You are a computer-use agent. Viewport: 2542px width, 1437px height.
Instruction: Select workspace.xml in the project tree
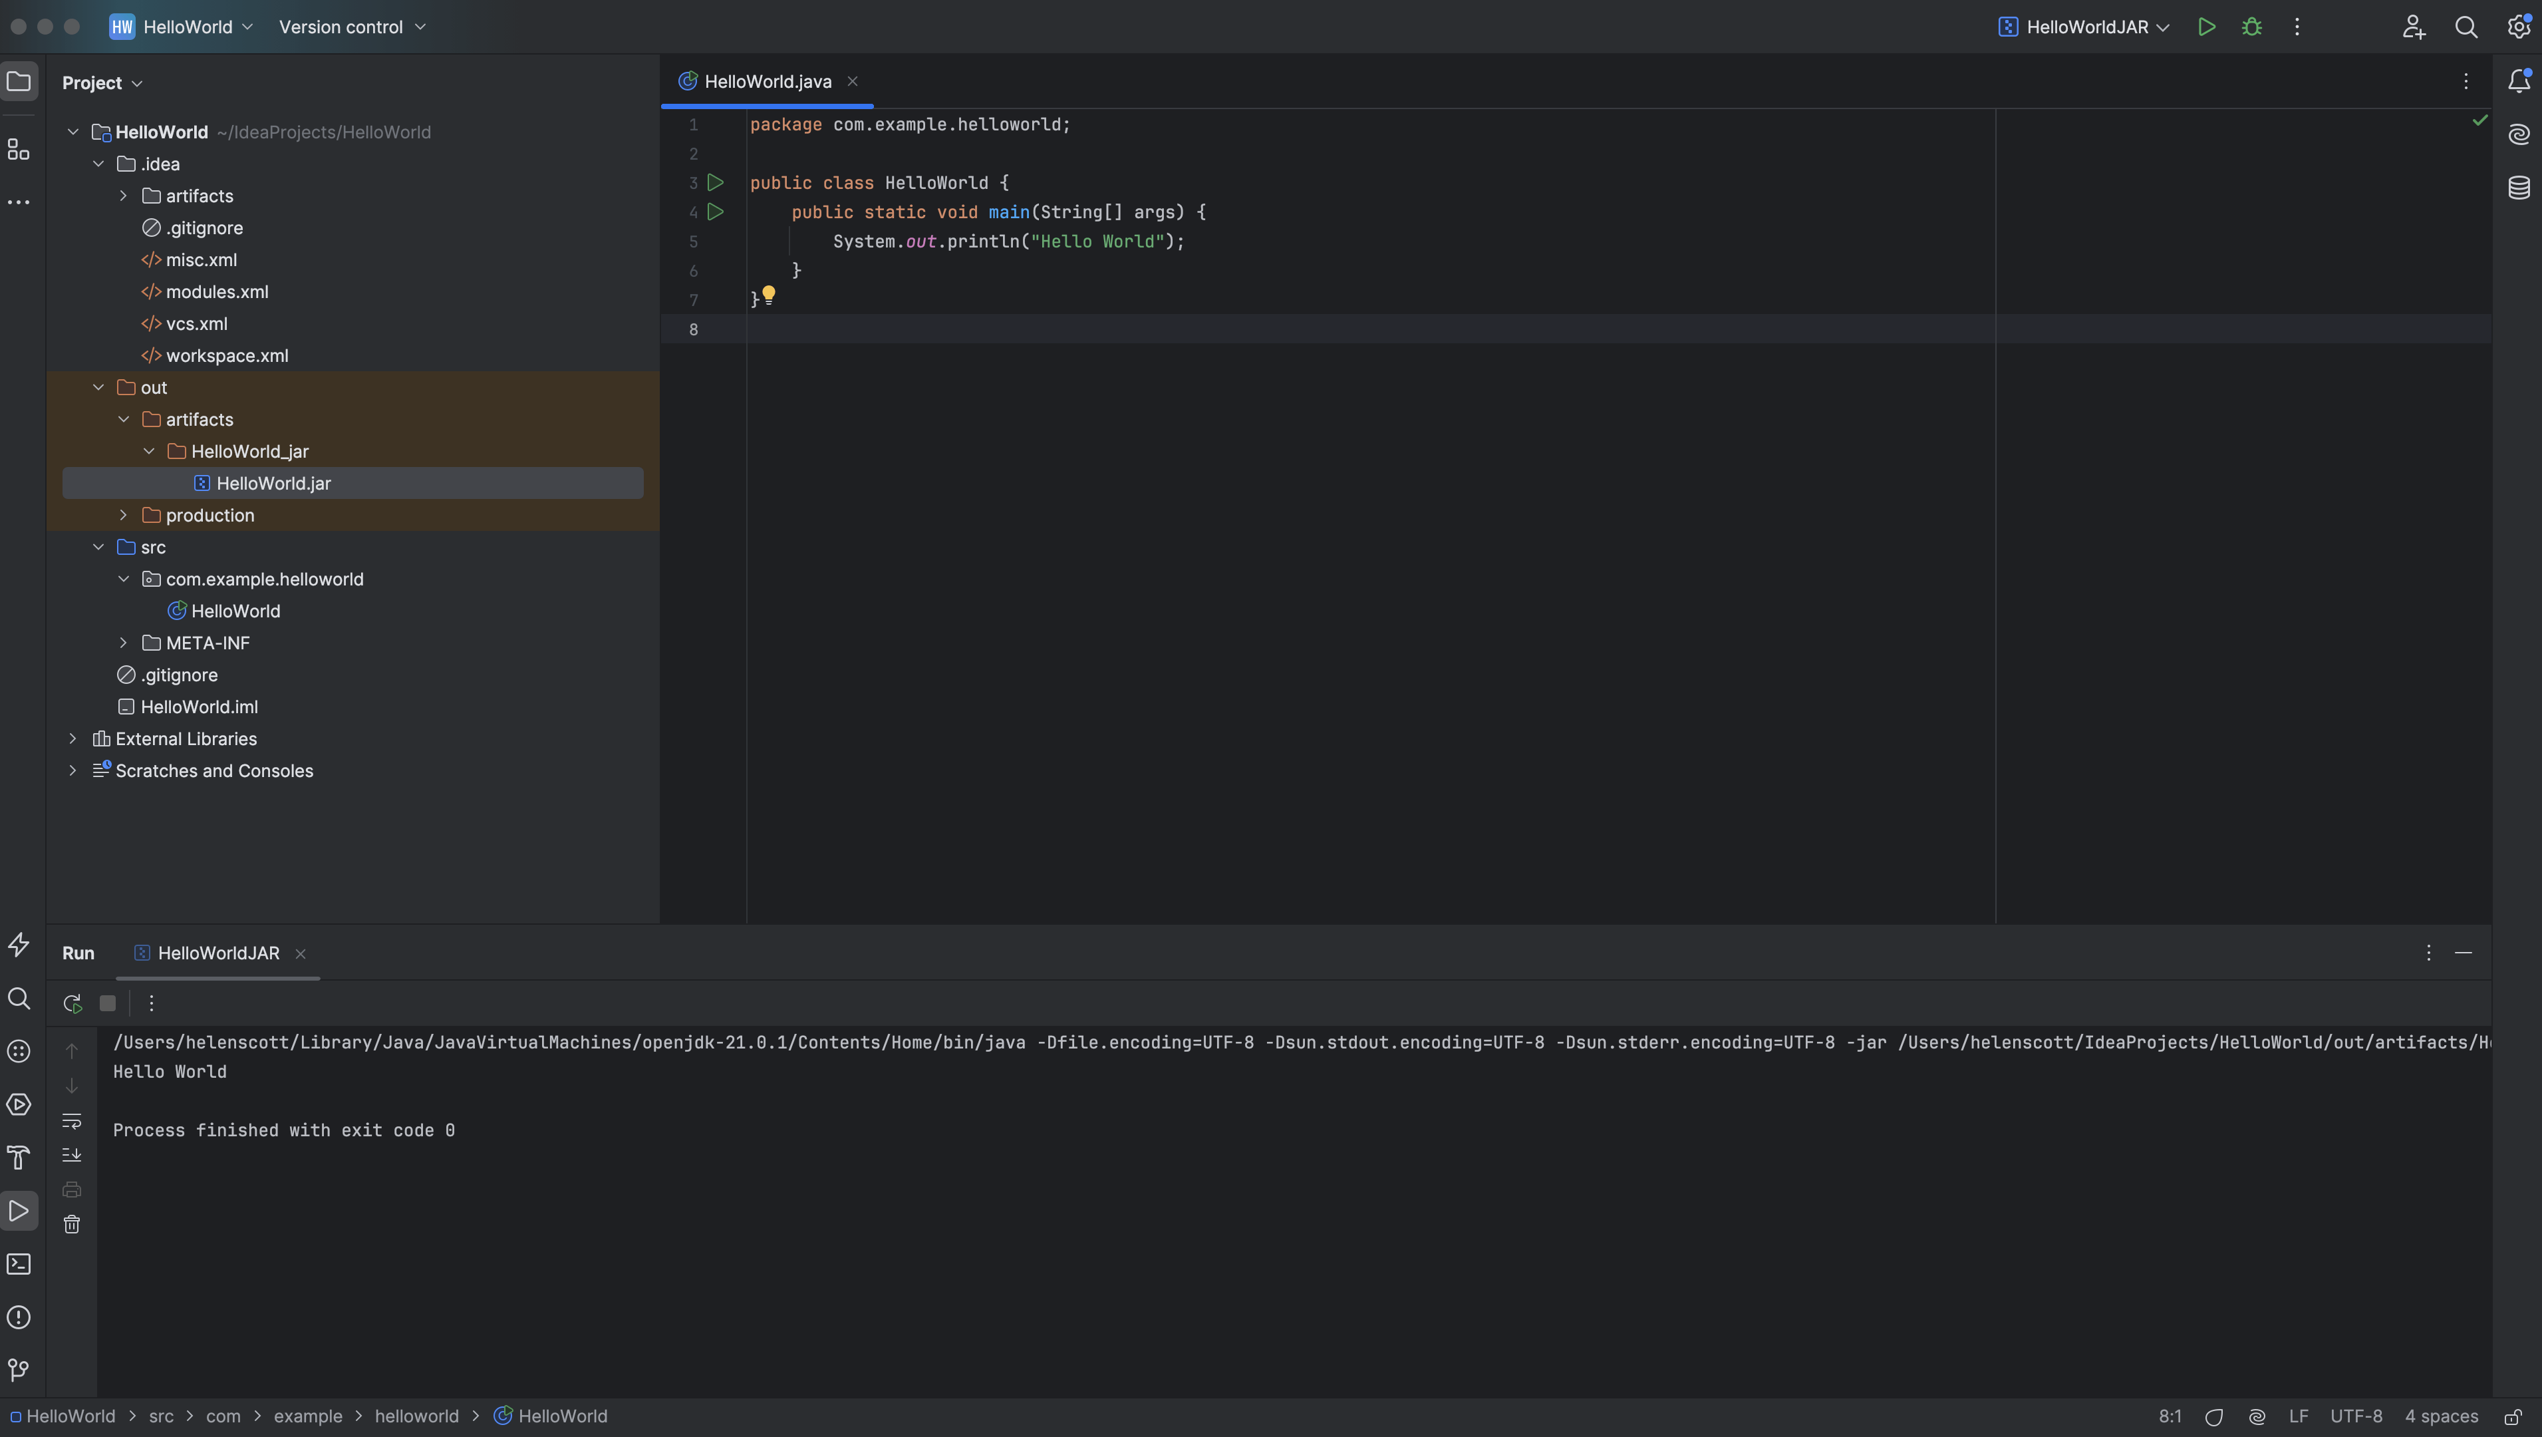tap(227, 355)
